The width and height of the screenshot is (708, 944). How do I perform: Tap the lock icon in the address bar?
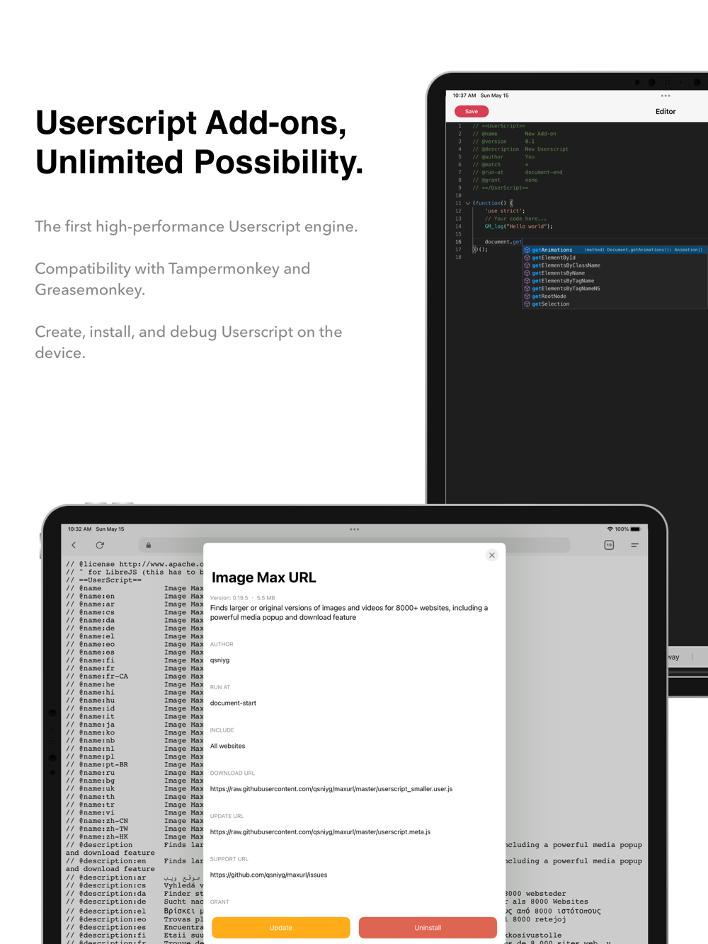point(149,545)
